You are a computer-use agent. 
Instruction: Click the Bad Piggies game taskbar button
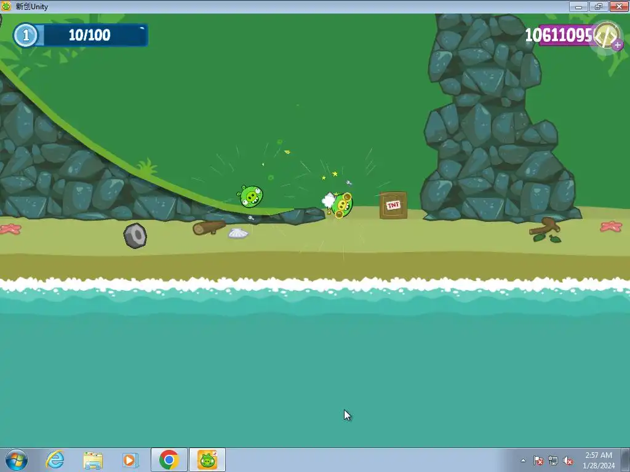pyautogui.click(x=207, y=460)
